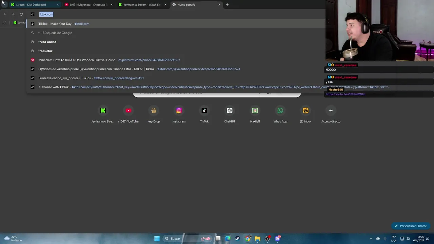The width and height of the screenshot is (434, 244).
Task: Open the apps grid in bookmarks bar
Action: [x=4, y=23]
